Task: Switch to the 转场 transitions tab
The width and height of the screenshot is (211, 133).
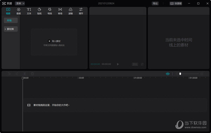Action: (60, 11)
